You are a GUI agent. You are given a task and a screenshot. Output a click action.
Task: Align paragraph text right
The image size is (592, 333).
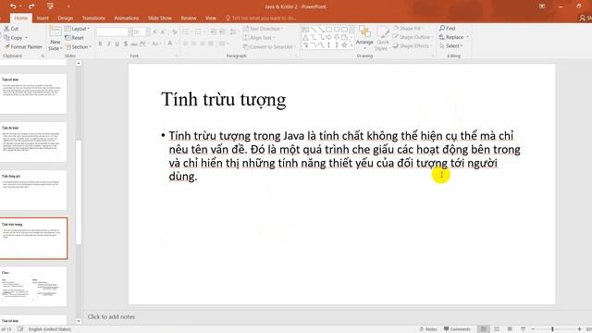pyautogui.click(x=203, y=44)
